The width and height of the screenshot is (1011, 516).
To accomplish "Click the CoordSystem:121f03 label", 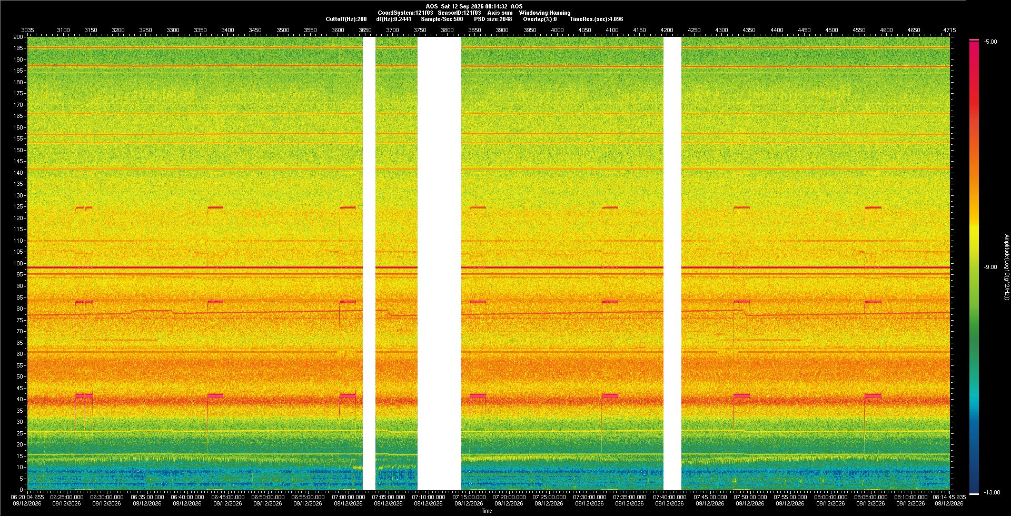I will (405, 13).
